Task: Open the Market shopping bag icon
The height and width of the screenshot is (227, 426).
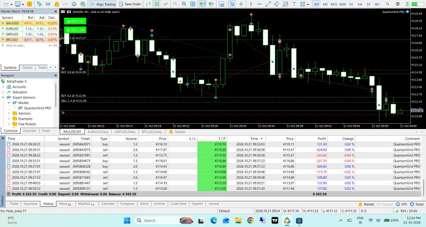Action: click(57, 4)
